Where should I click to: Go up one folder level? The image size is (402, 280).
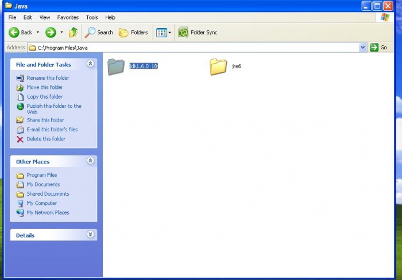(x=73, y=32)
